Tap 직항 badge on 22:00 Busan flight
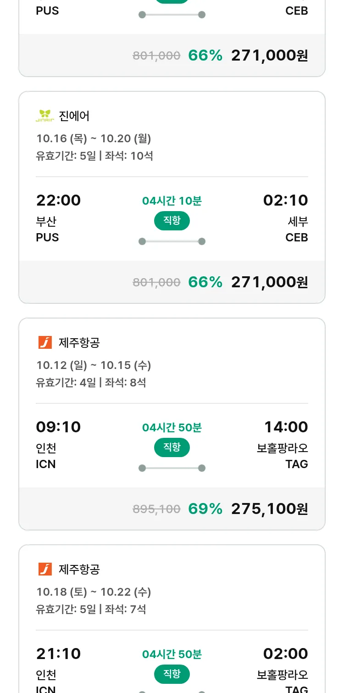This screenshot has height=693, width=344. coord(172,221)
